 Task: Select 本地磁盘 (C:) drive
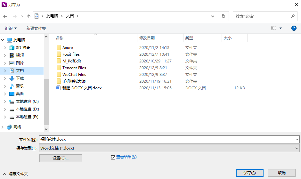(x=27, y=102)
